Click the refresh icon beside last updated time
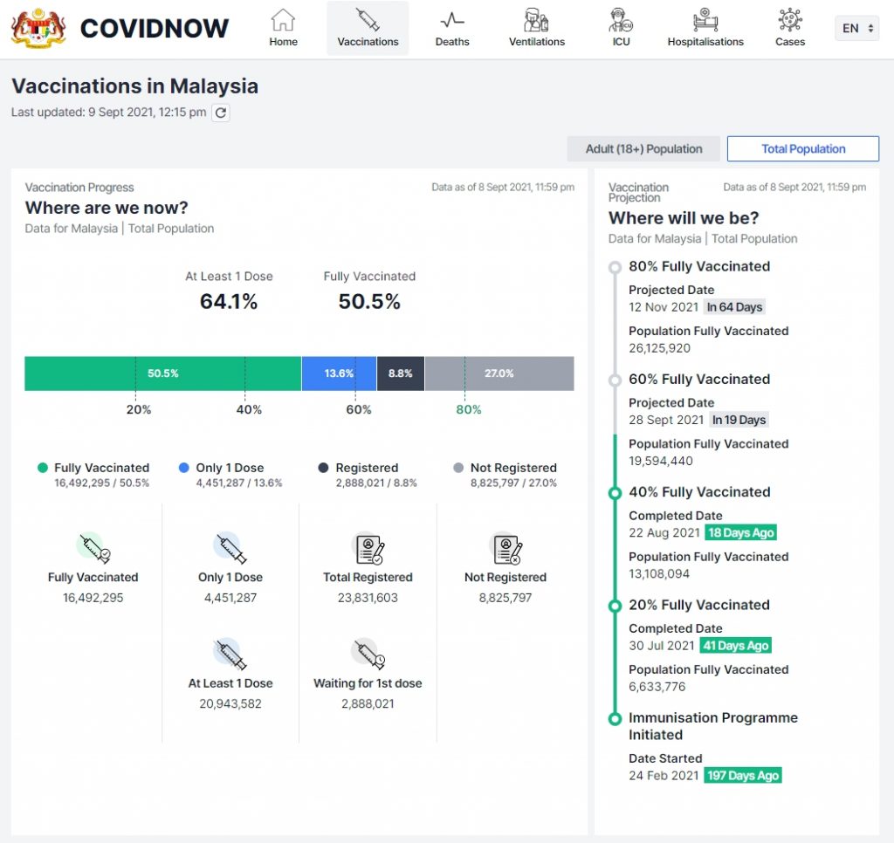This screenshot has height=843, width=894. pos(221,113)
